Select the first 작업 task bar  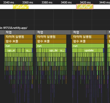pyautogui.click(x=20, y=32)
